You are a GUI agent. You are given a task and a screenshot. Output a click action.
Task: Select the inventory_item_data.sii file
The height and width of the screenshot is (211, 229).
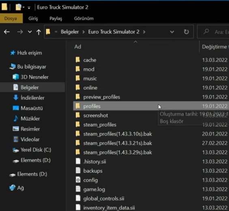(x=109, y=208)
